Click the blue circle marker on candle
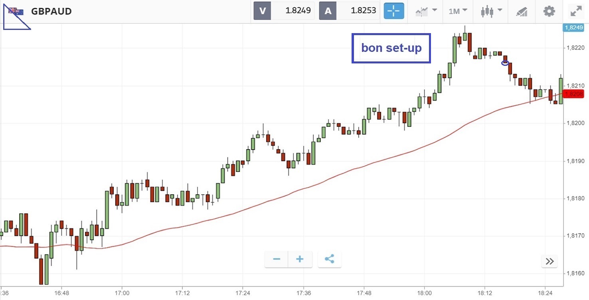 (x=505, y=63)
